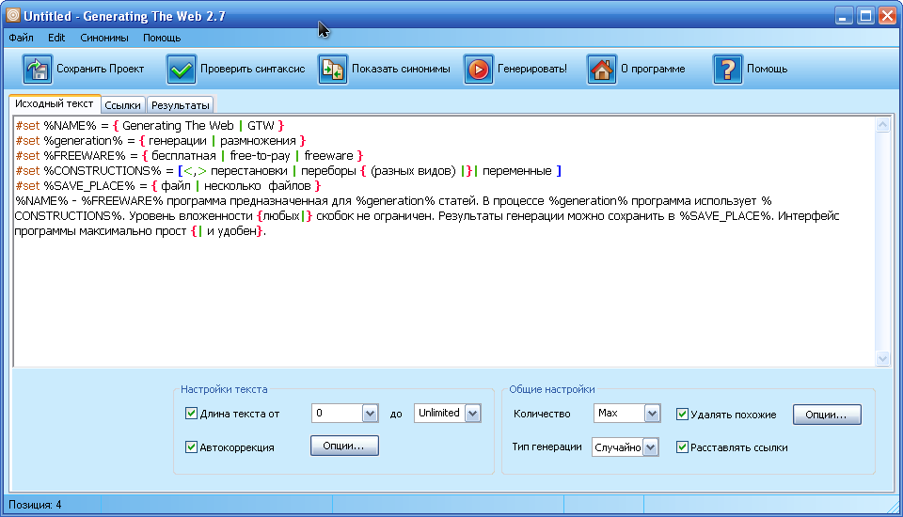
Task: Open the minimum text length dropdown showing 0
Action: 370,414
